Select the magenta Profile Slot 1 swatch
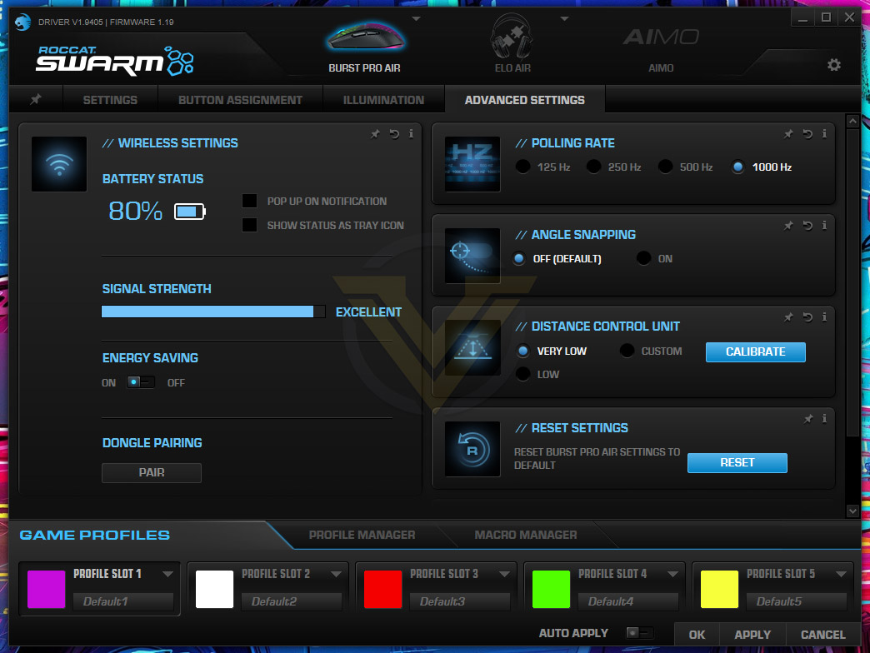Viewport: 870px width, 653px height. click(46, 589)
